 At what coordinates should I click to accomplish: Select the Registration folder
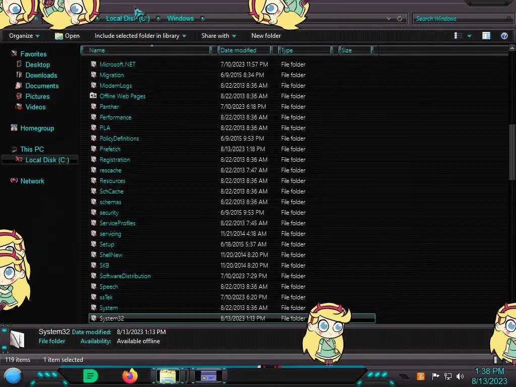[115, 160]
